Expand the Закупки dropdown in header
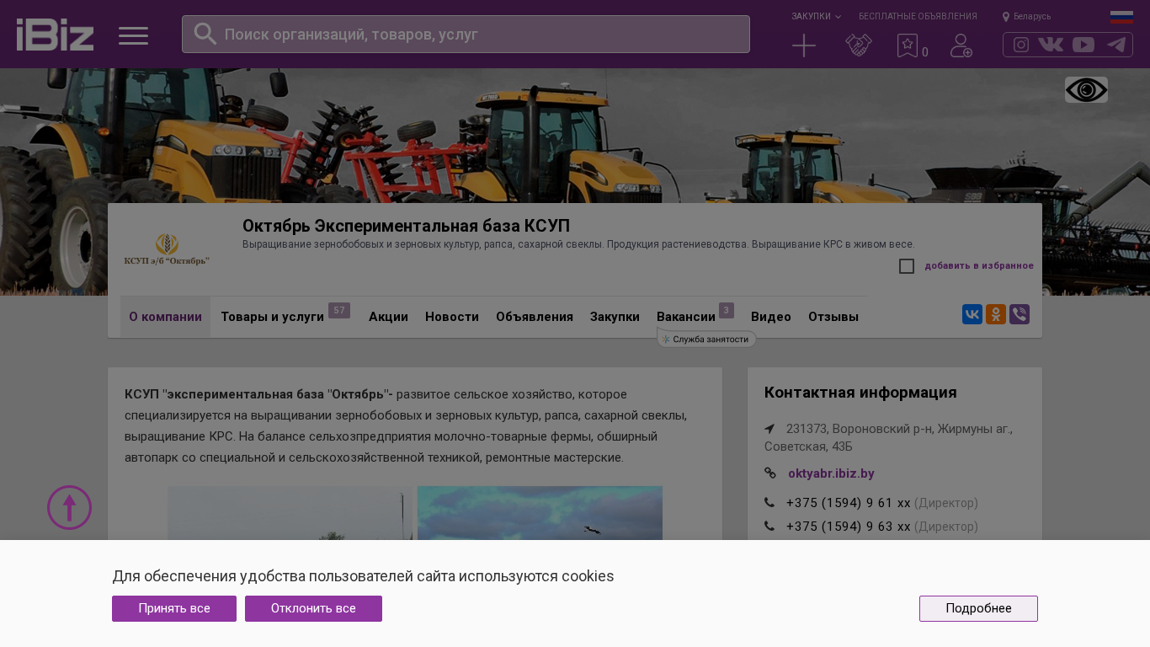1150x647 pixels. click(816, 16)
